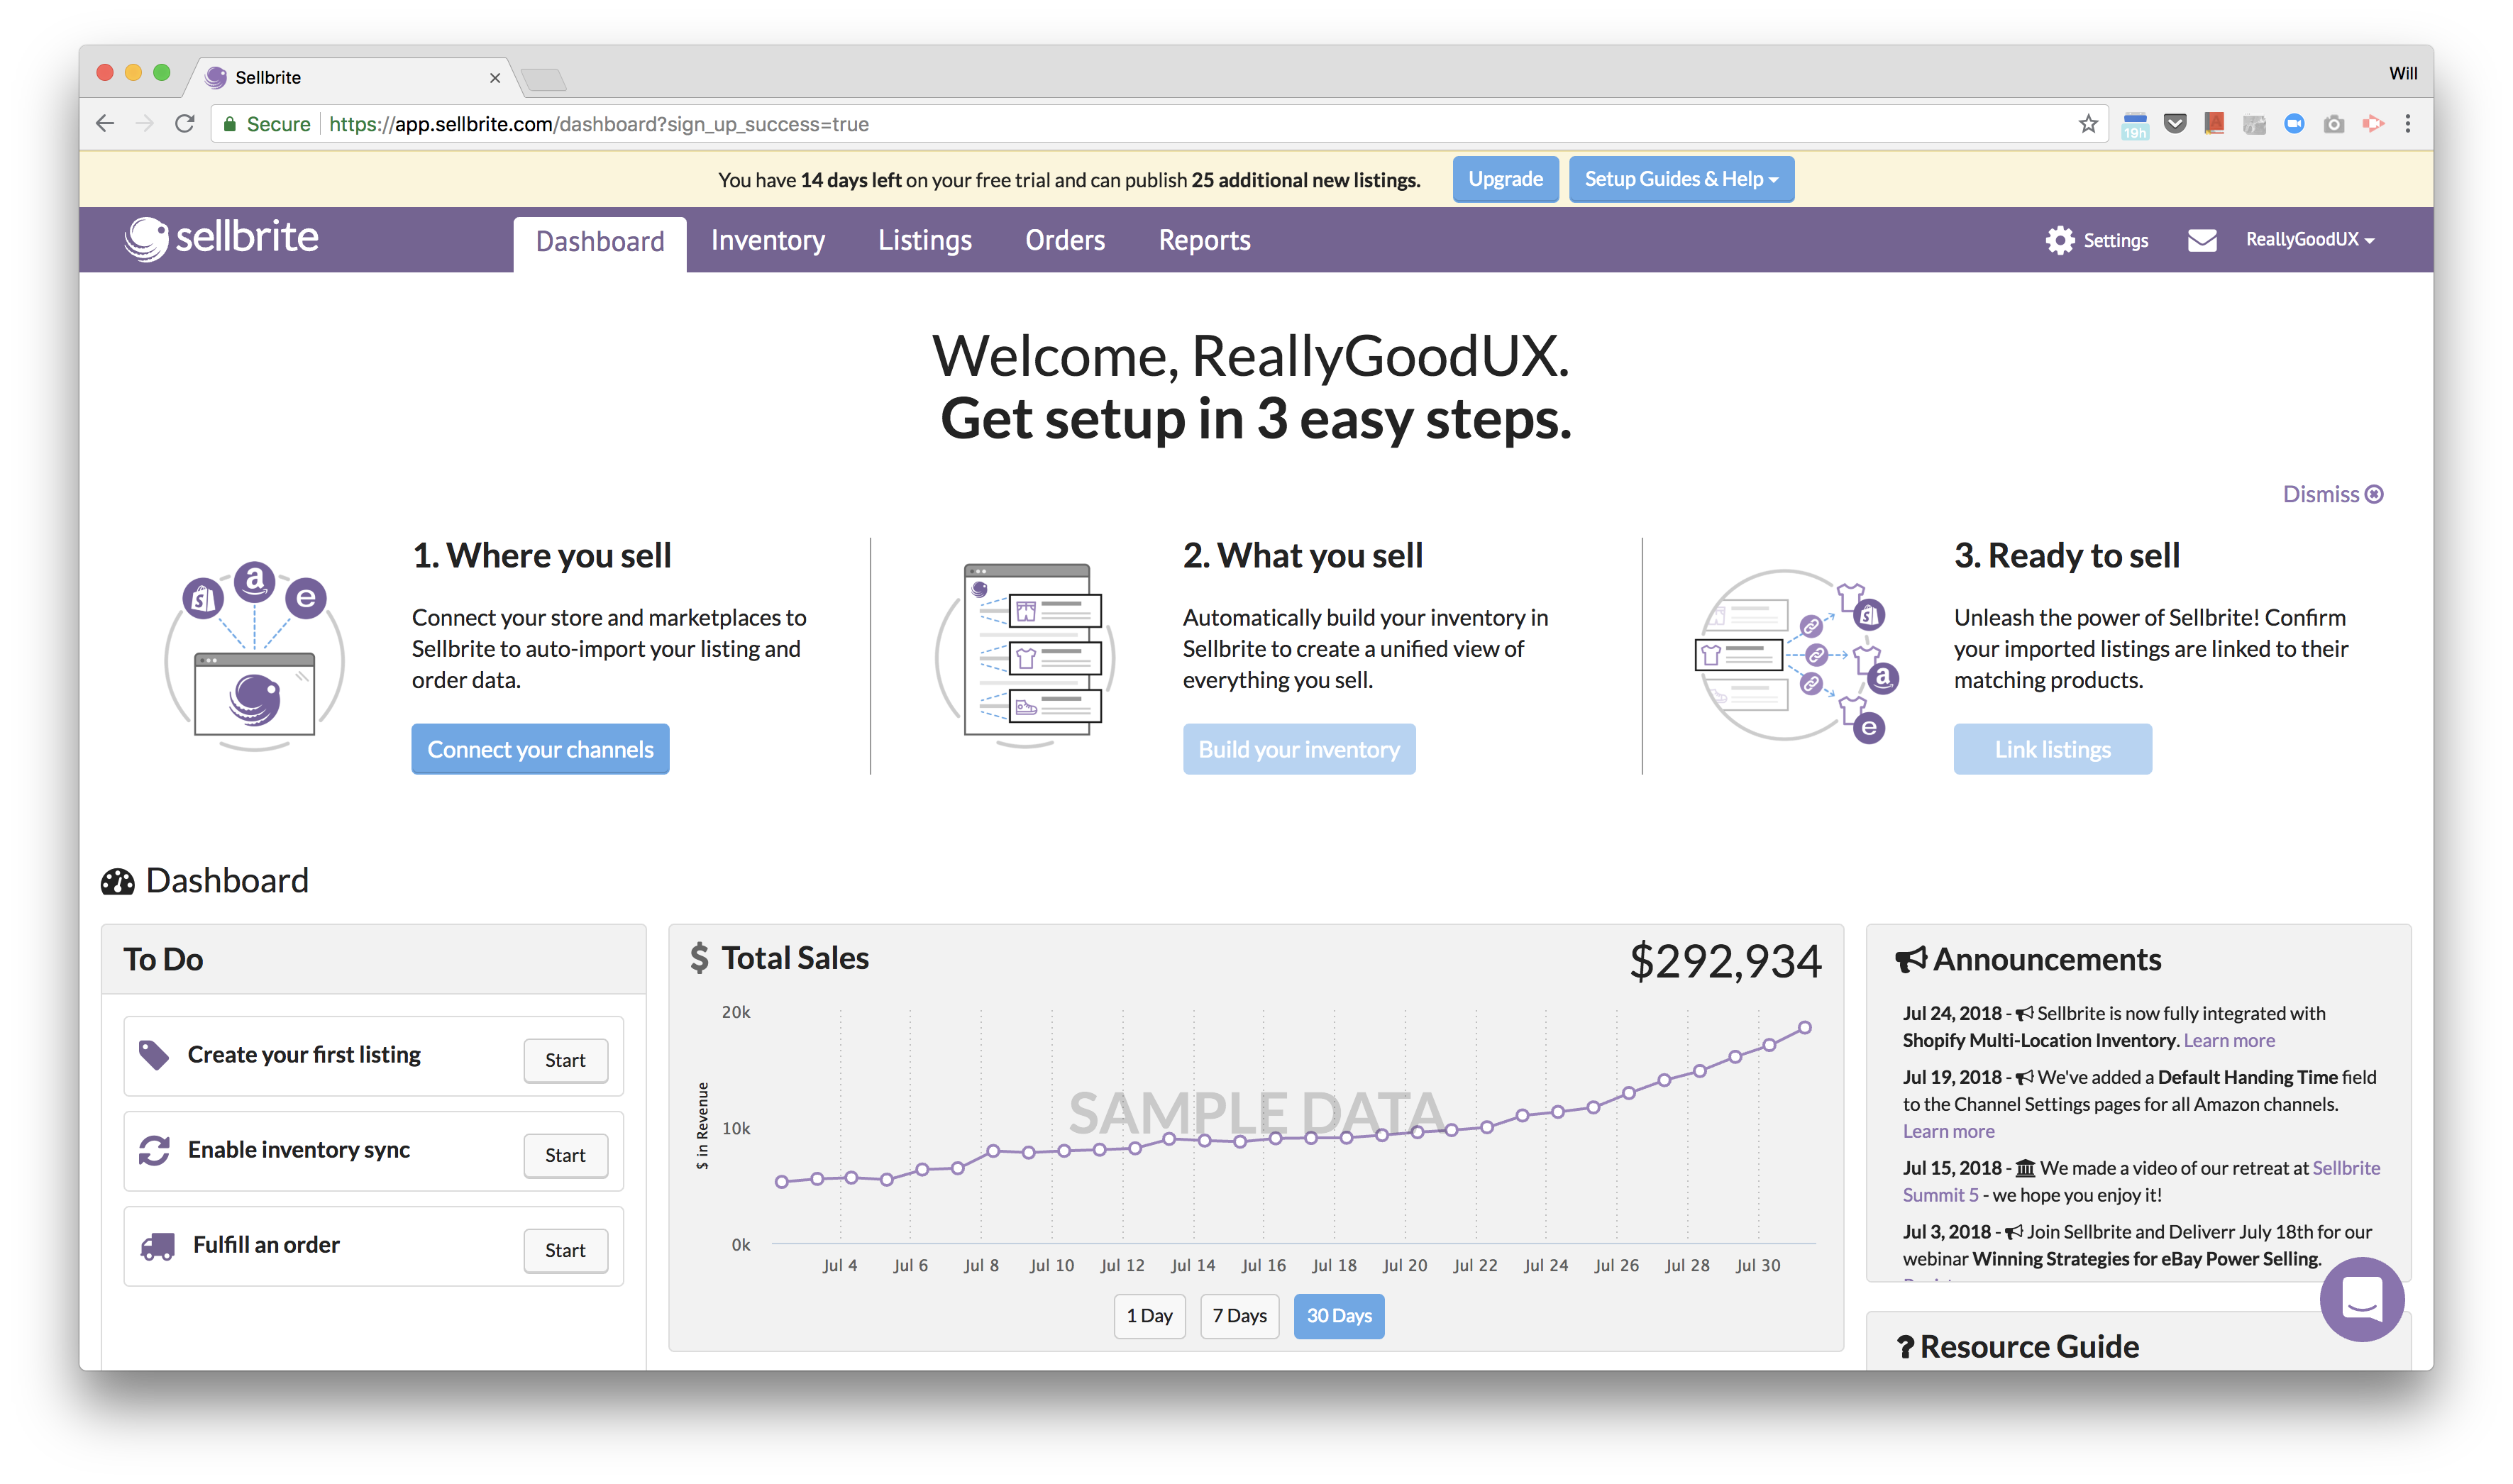View the Reports tab

pyautogui.click(x=1204, y=241)
